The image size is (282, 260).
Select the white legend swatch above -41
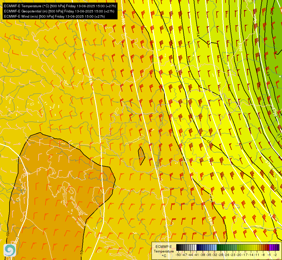tap(196, 247)
